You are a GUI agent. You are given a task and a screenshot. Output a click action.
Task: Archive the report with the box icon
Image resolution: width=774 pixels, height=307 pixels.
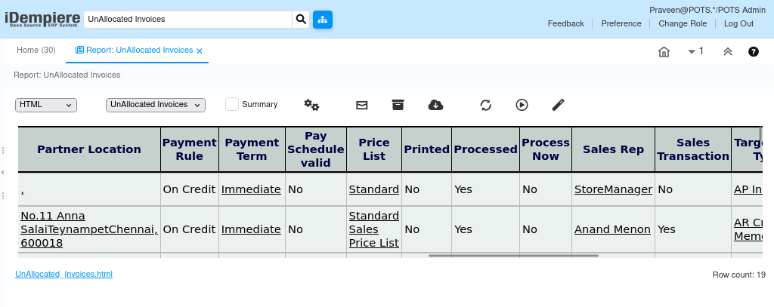(398, 105)
